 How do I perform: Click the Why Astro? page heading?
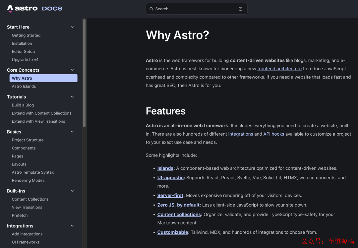[x=177, y=35]
